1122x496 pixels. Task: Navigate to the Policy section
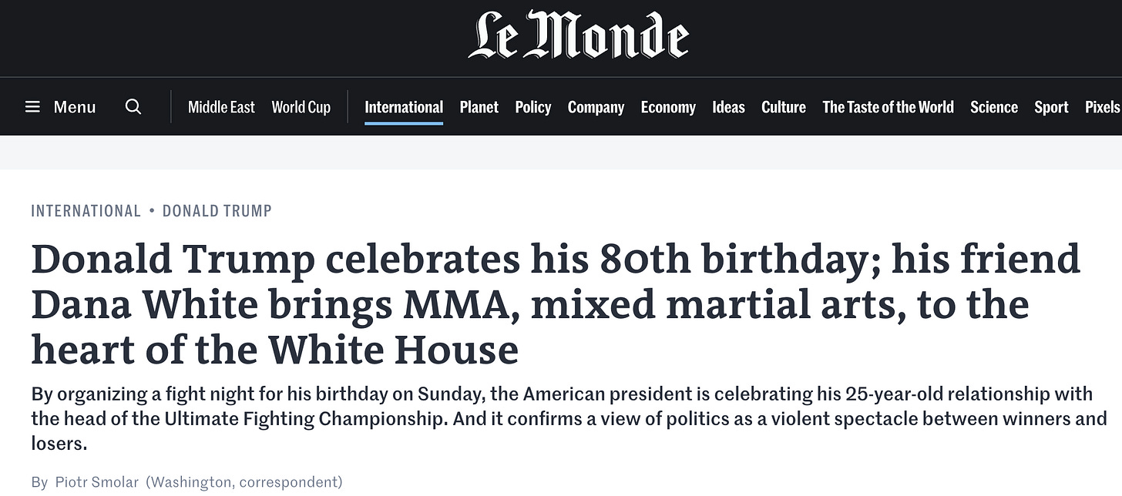point(533,107)
